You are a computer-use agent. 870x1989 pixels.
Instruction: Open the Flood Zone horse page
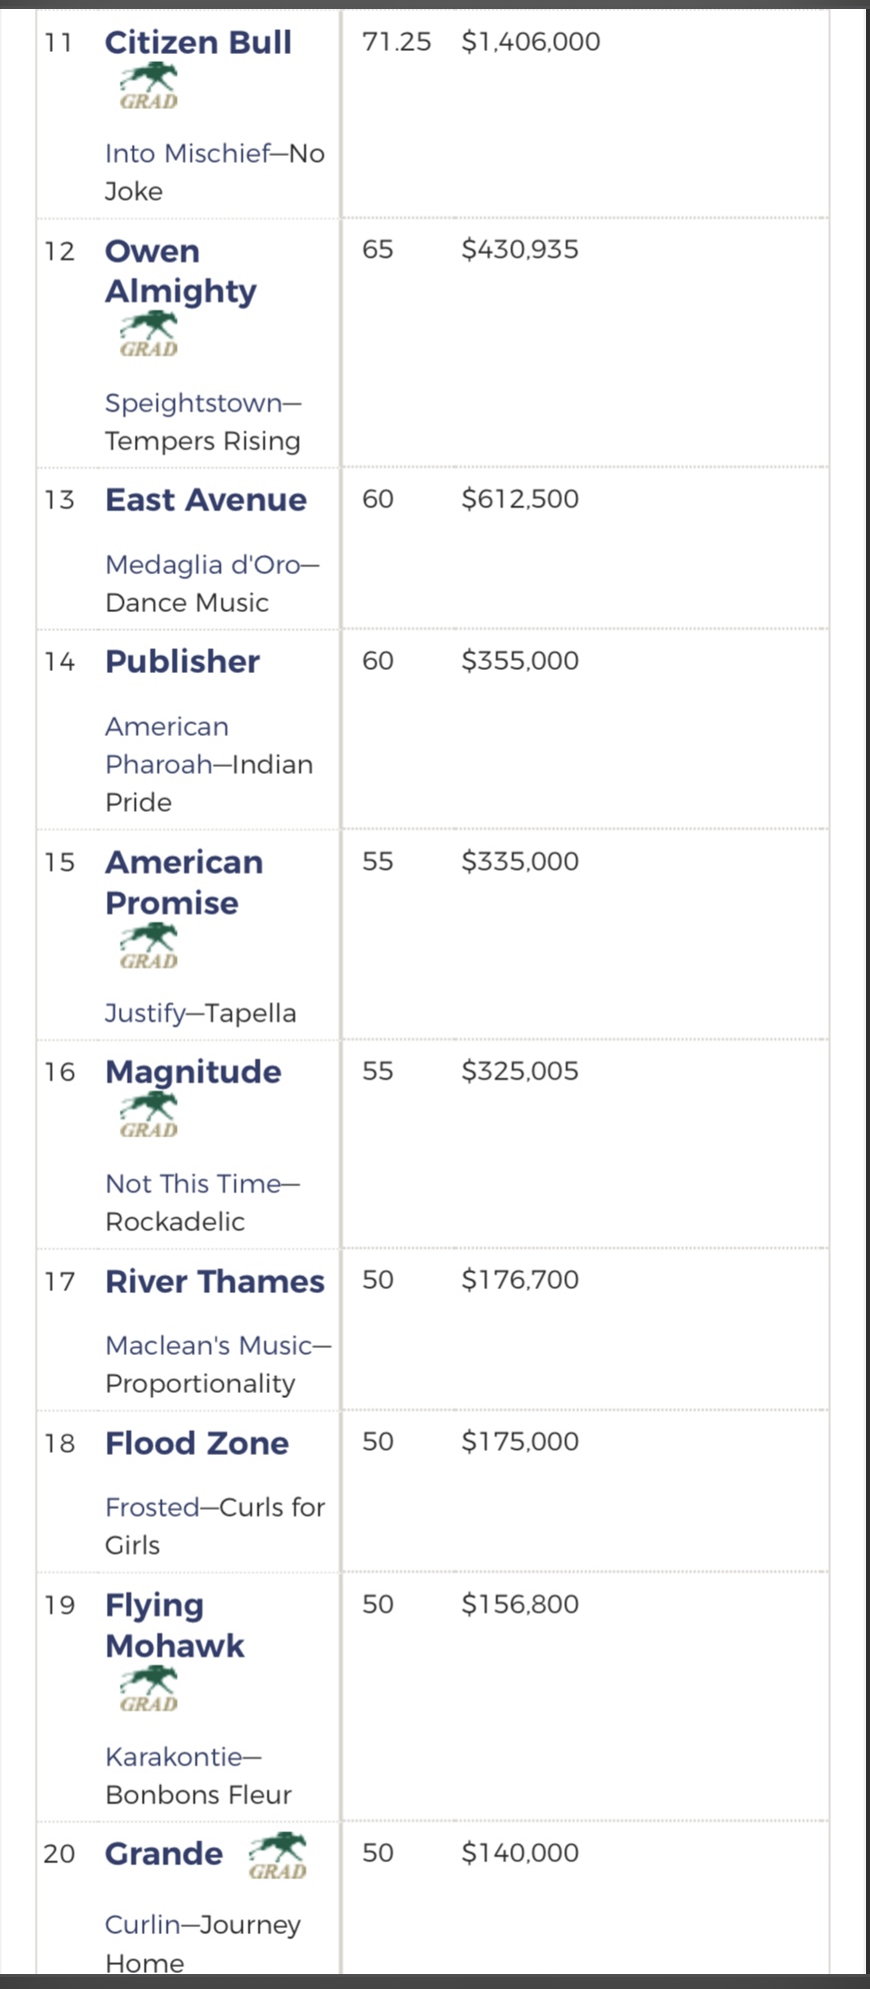197,1443
